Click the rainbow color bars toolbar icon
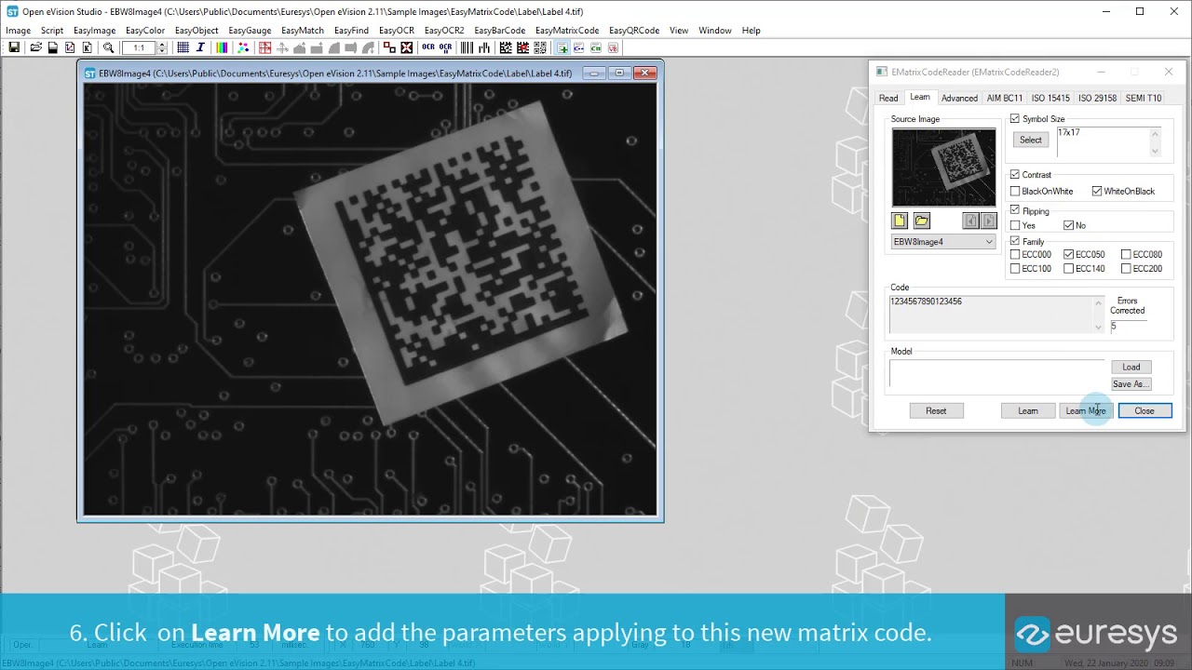Viewport: 1192px width, 670px height. pos(223,47)
